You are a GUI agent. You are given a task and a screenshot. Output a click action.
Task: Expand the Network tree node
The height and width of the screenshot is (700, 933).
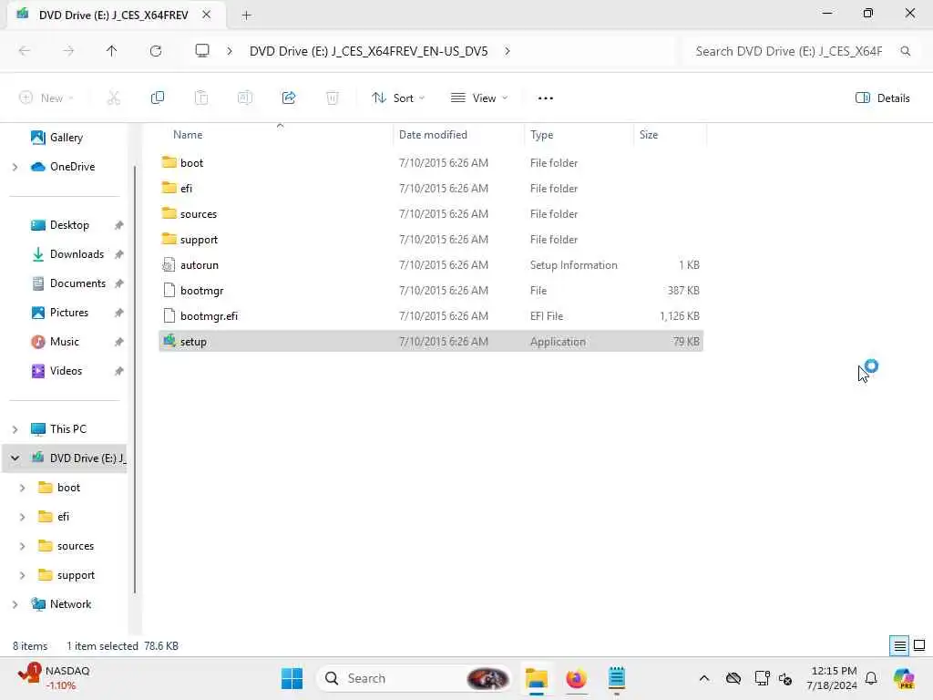click(15, 605)
